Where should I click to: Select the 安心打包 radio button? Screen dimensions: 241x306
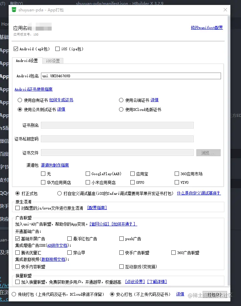tap(112, 294)
